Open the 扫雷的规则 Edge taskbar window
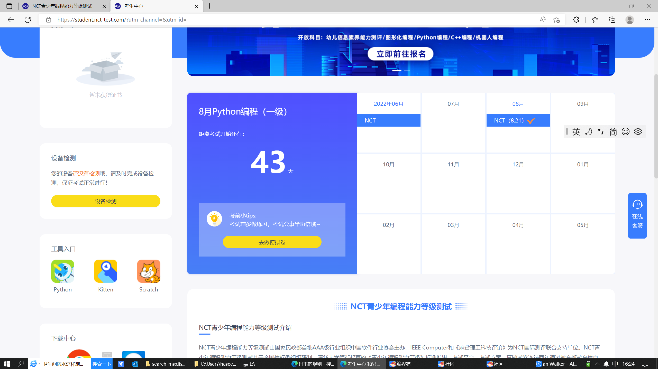The image size is (658, 369). point(313,364)
